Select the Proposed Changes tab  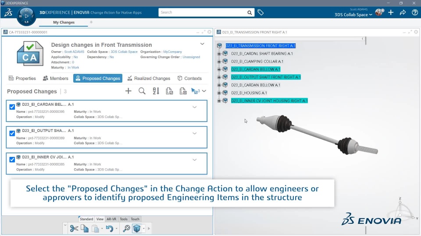point(98,78)
